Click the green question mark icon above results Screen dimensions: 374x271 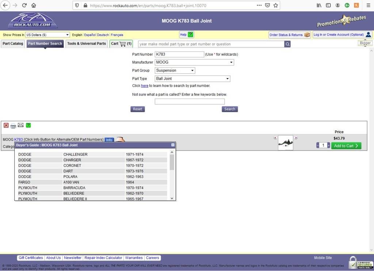(28, 125)
